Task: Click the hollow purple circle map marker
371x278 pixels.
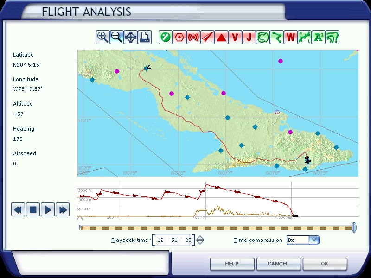Action: click(277, 112)
